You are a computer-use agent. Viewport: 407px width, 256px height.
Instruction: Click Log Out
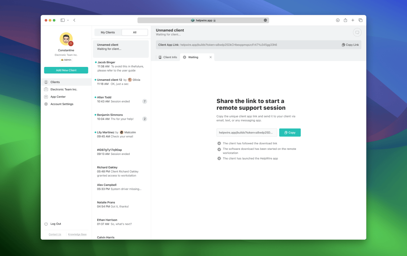coord(56,224)
